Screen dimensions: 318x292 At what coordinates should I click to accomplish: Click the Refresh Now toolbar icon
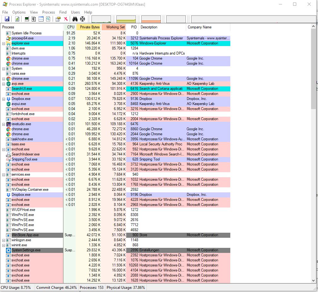pos(17,19)
